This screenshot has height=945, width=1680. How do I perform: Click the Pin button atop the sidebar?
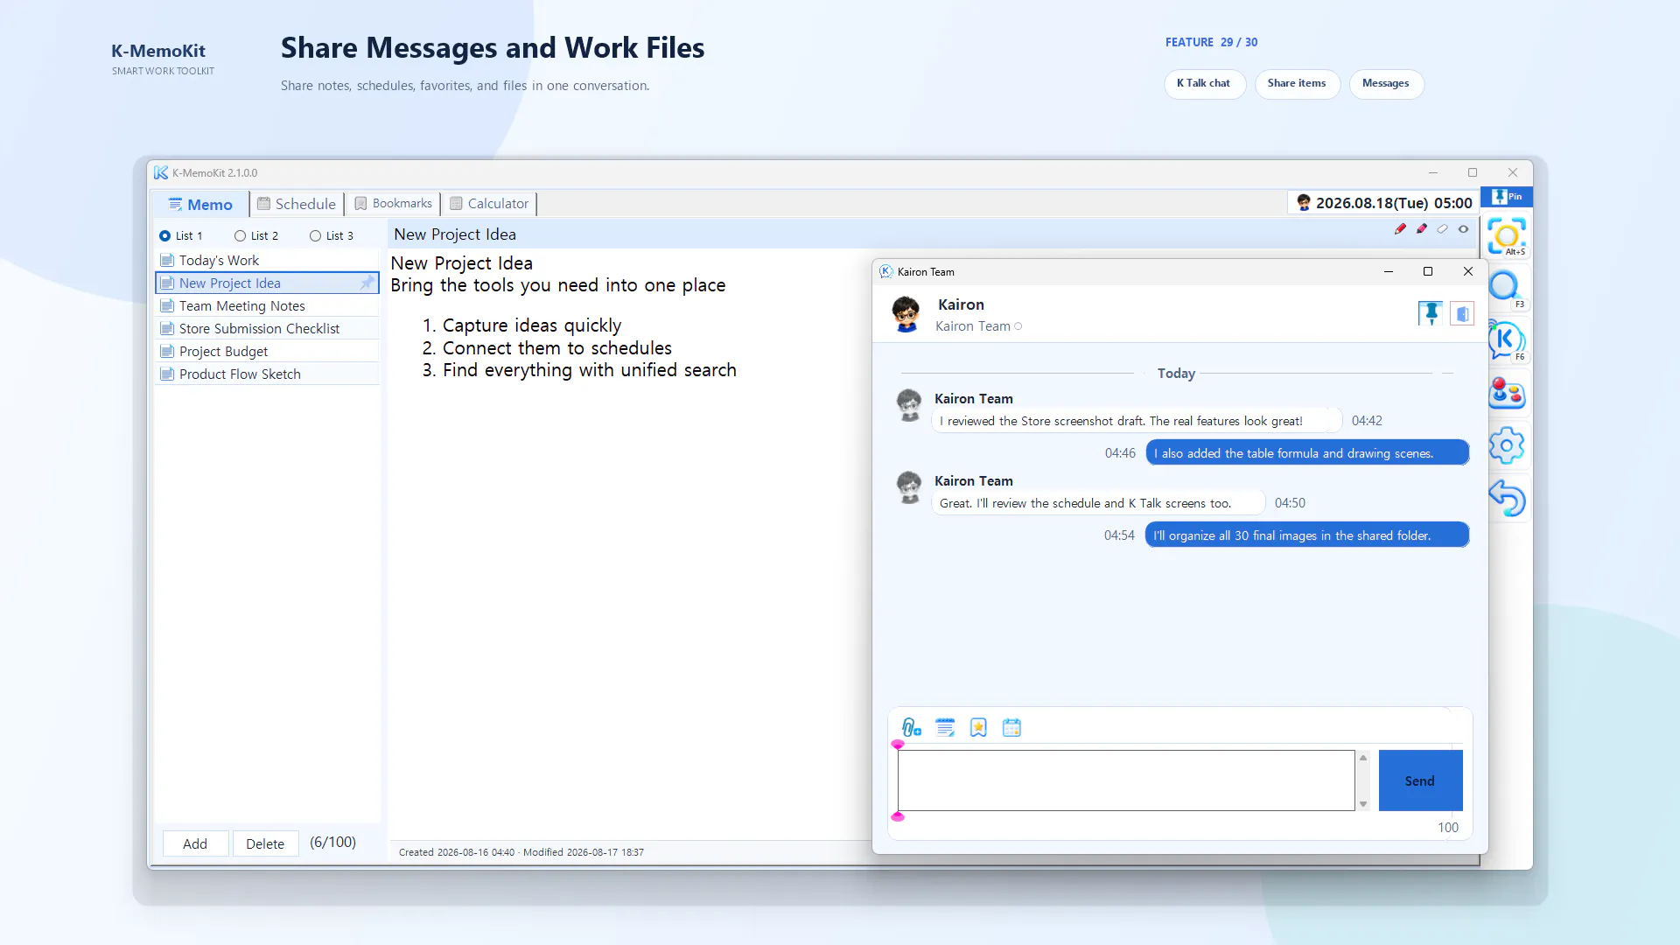point(1507,197)
